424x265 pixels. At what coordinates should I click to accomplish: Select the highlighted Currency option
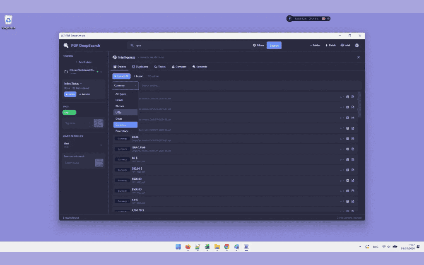coord(125,125)
